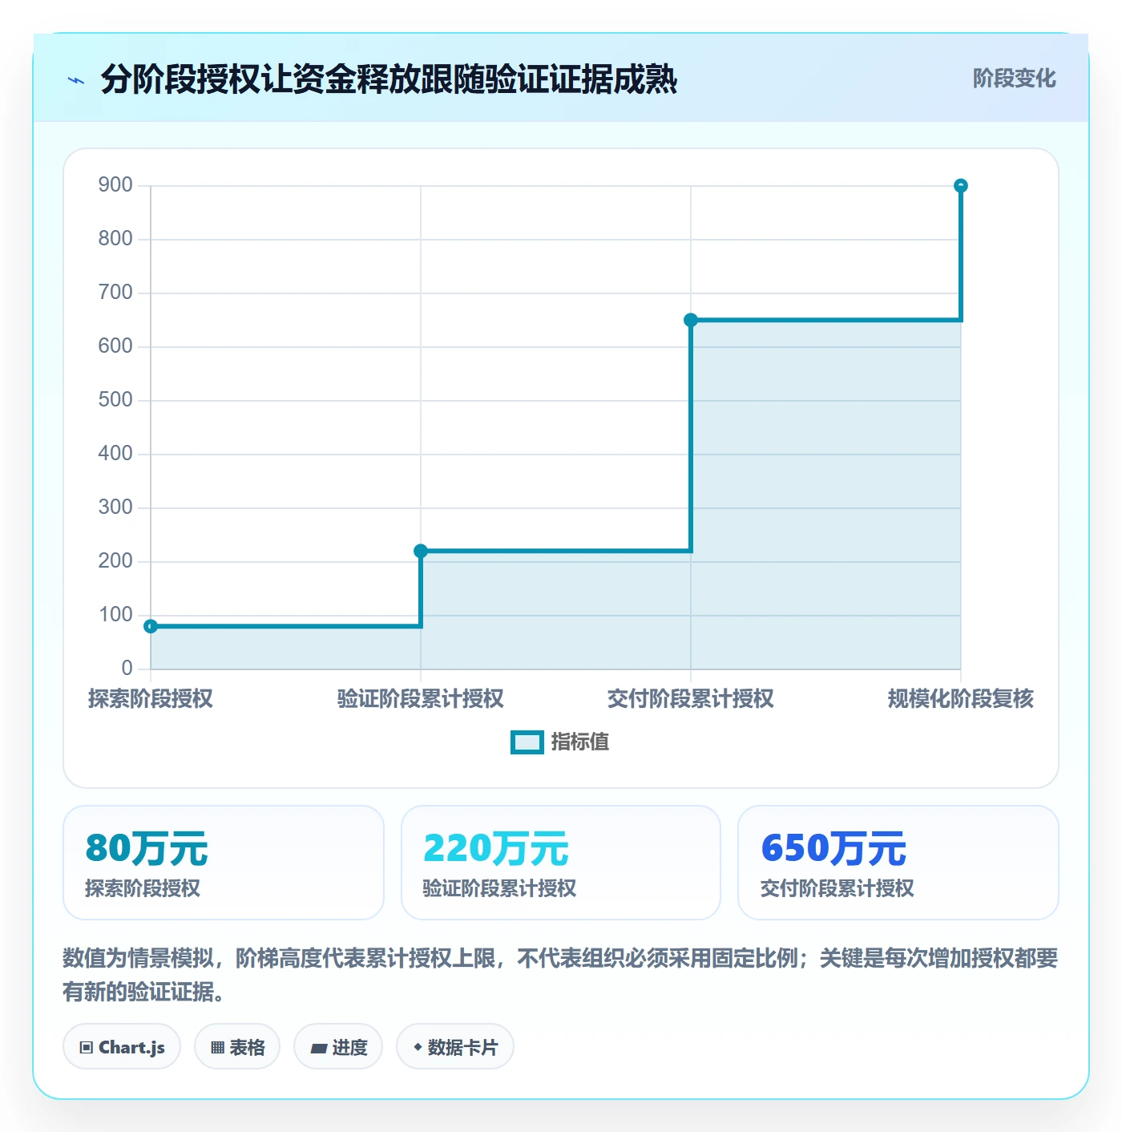Click the grid icon in 表格 chip
1122x1132 pixels.
(x=217, y=1048)
